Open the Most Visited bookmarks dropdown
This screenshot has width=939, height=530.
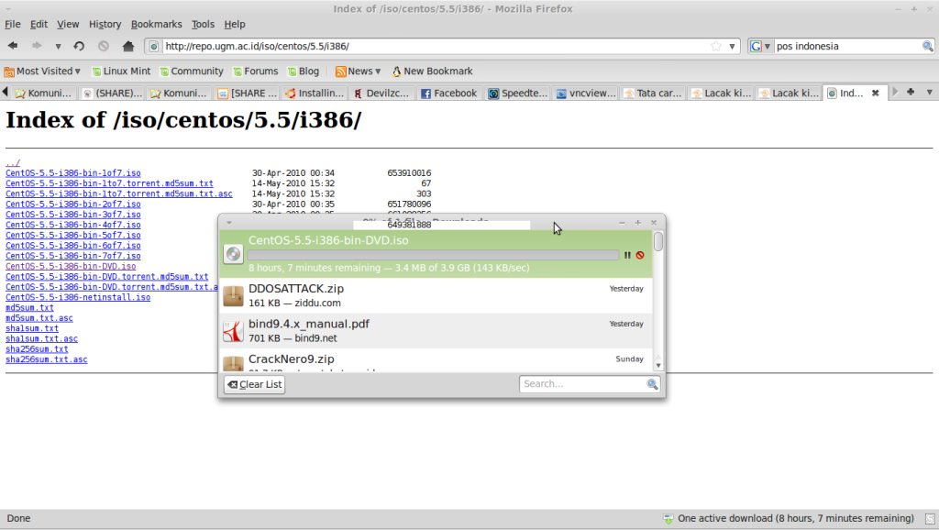[42, 72]
